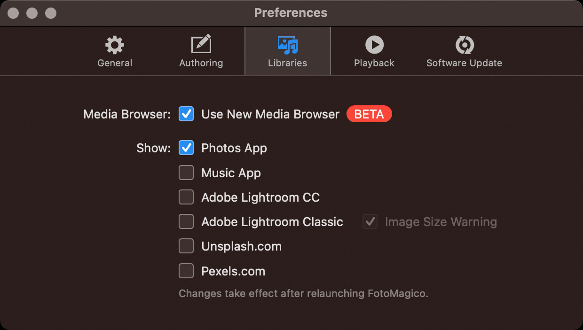Click the Playback play-circle icon
This screenshot has width=583, height=330.
point(374,45)
